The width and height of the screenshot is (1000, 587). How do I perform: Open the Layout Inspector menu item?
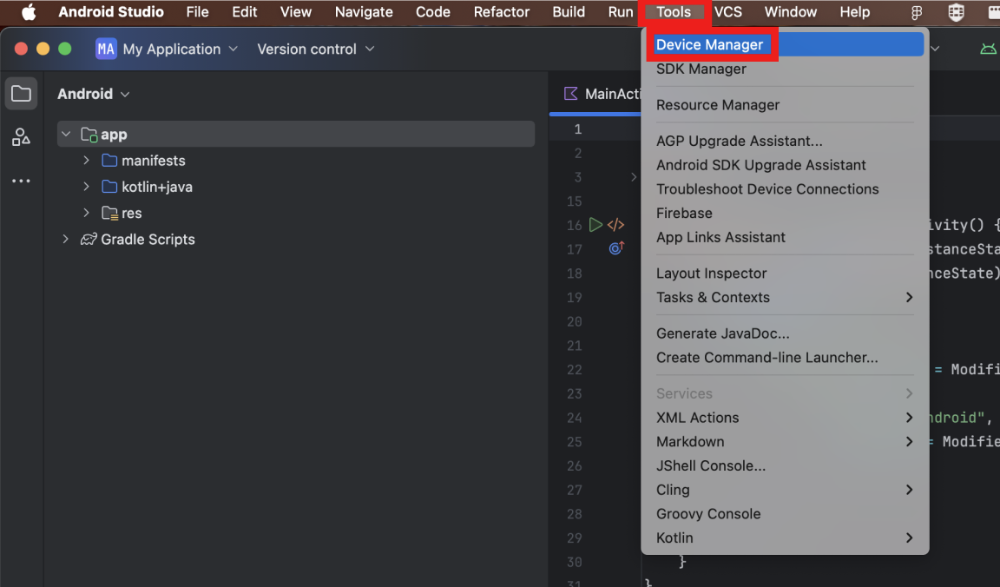pyautogui.click(x=711, y=274)
